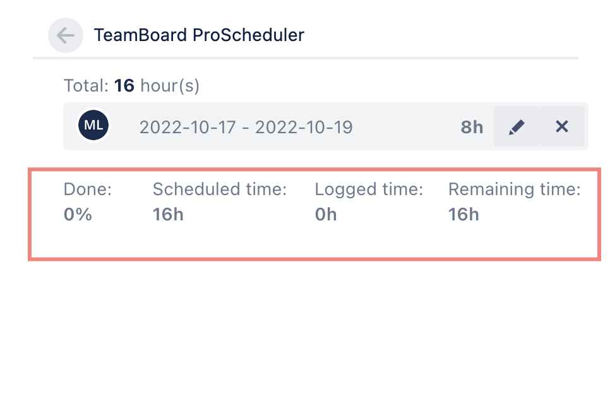Remove the schedule entry with X icon
Screen dimensions: 610x394
click(x=562, y=127)
